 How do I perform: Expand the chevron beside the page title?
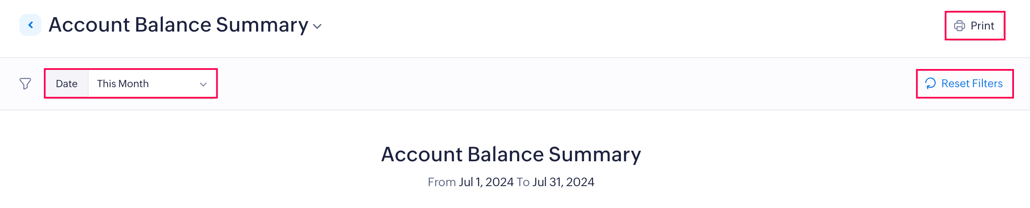point(318,26)
